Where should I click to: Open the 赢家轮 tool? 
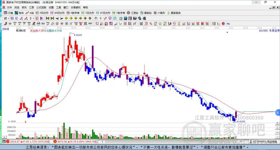tap(146, 13)
